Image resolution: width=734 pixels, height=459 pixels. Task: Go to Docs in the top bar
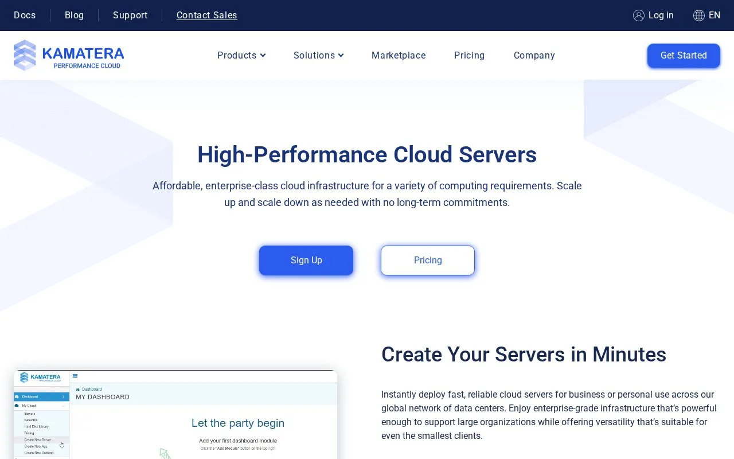point(25,15)
